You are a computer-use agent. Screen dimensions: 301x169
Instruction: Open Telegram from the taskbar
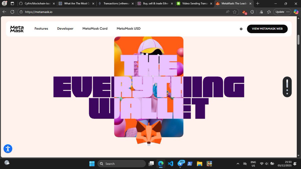pyautogui.click(x=181, y=164)
